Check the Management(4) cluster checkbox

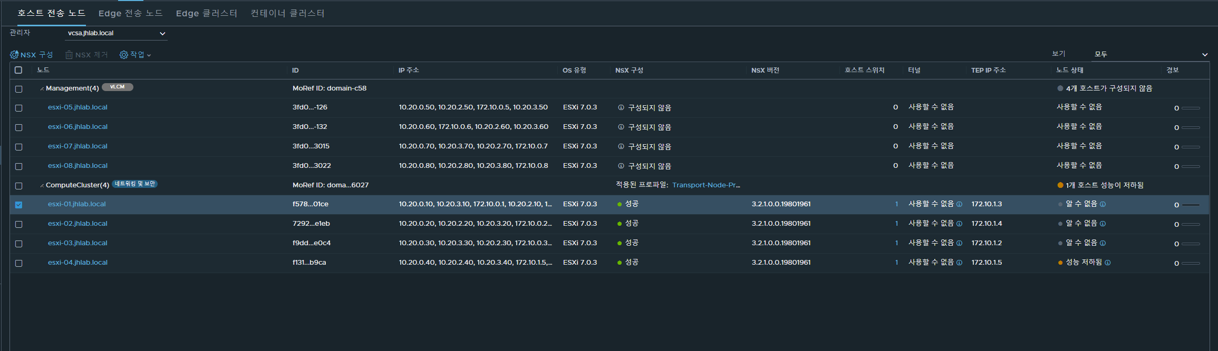point(18,89)
